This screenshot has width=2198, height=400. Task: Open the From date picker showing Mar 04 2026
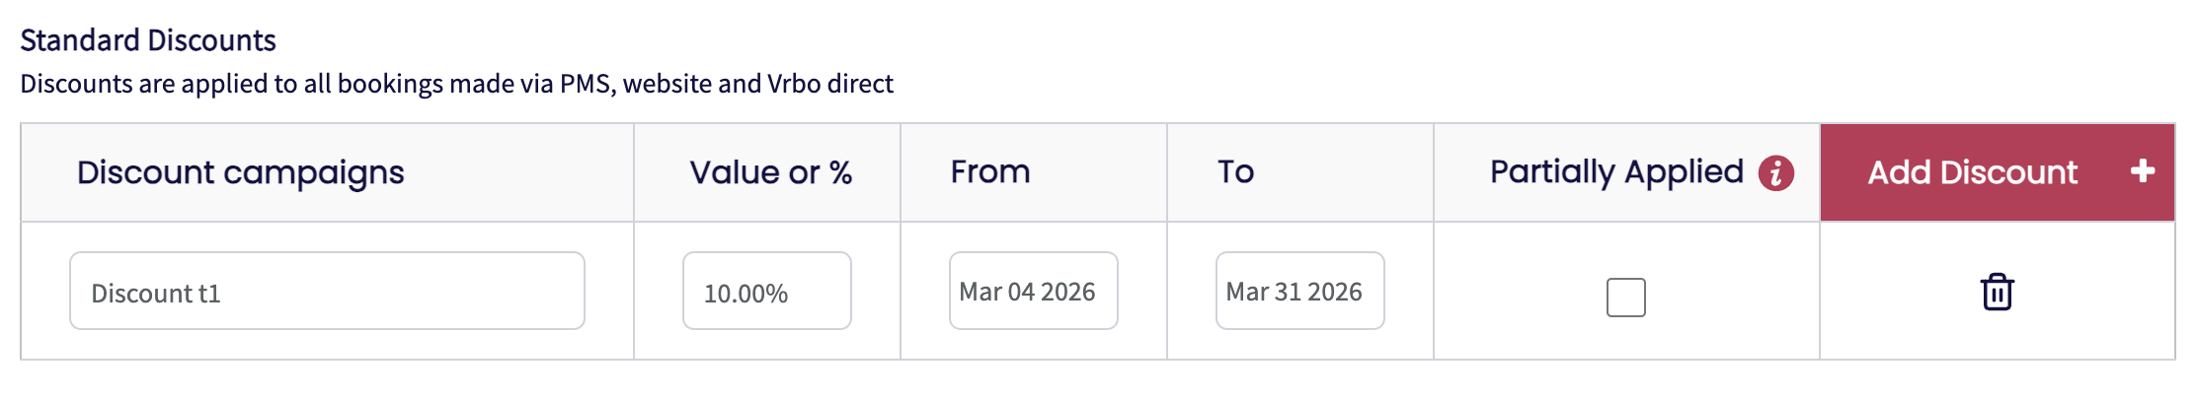(x=1033, y=291)
